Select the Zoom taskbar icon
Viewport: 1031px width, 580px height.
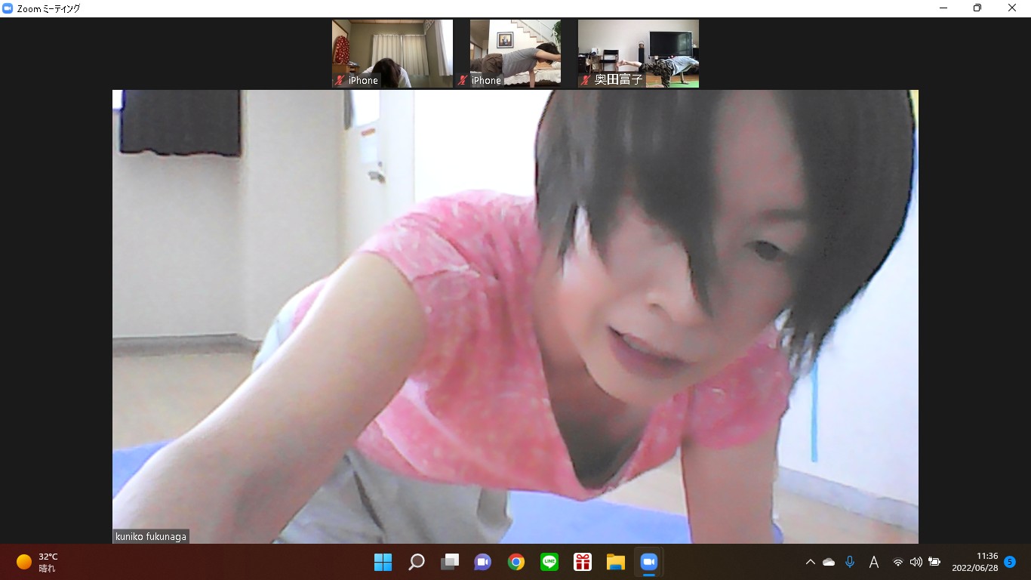649,562
